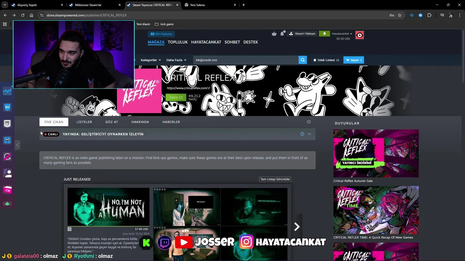
Task: Switch to Militsioner Steam'de browser tab
Action: (94, 5)
